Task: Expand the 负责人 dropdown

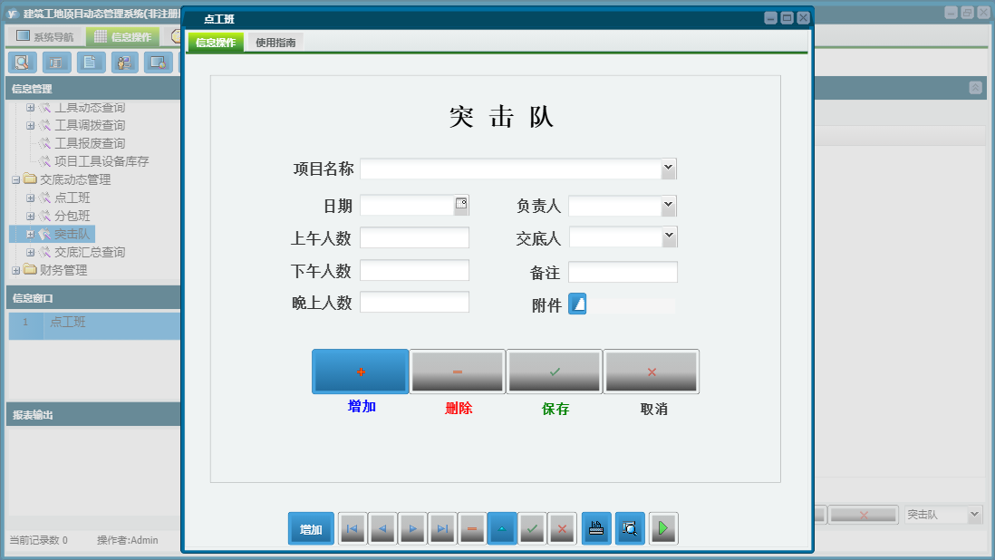Action: [666, 205]
